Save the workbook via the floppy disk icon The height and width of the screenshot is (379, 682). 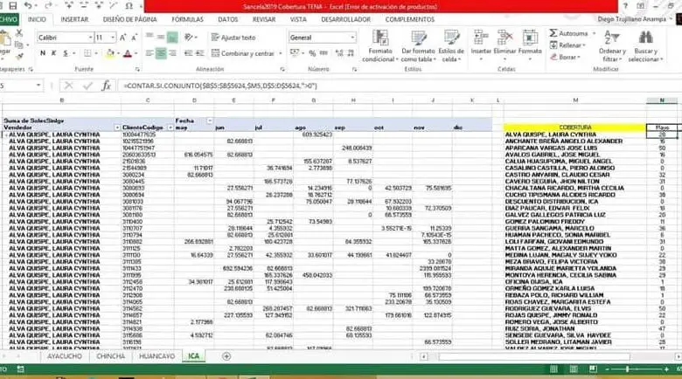click(13, 6)
